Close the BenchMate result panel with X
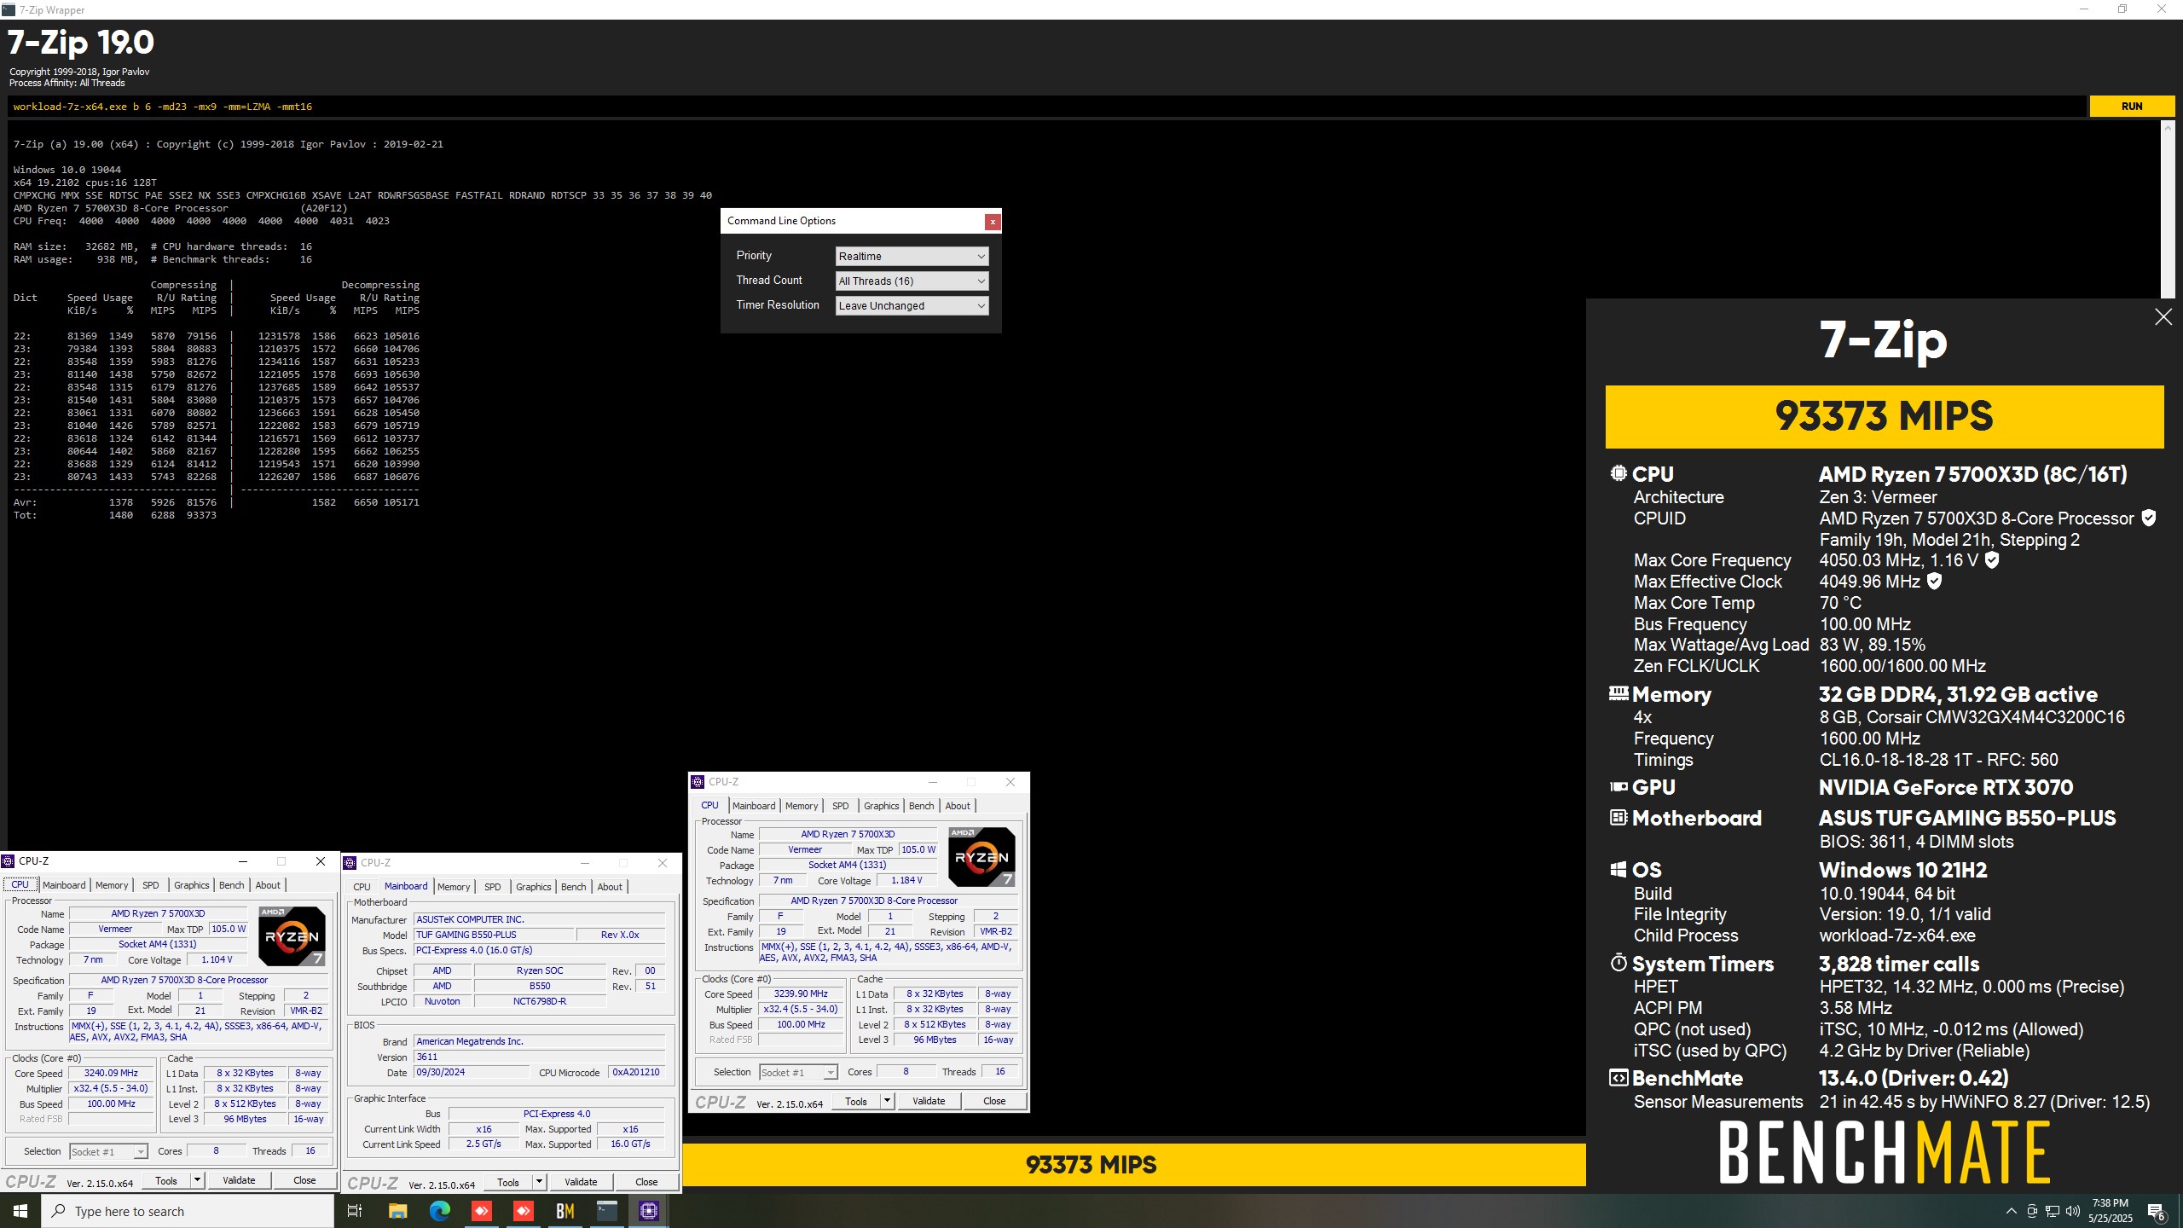This screenshot has width=2183, height=1228. (x=2163, y=317)
